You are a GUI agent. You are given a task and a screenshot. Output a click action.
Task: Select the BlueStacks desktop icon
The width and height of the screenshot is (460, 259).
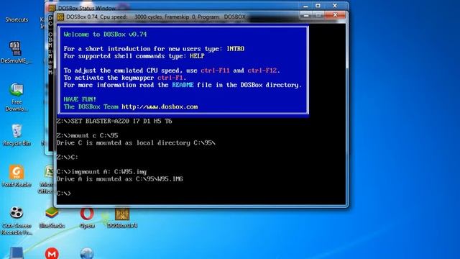(x=52, y=217)
